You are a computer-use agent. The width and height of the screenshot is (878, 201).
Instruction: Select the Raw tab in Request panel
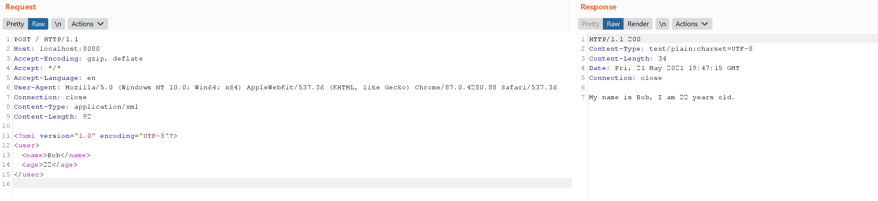(38, 24)
